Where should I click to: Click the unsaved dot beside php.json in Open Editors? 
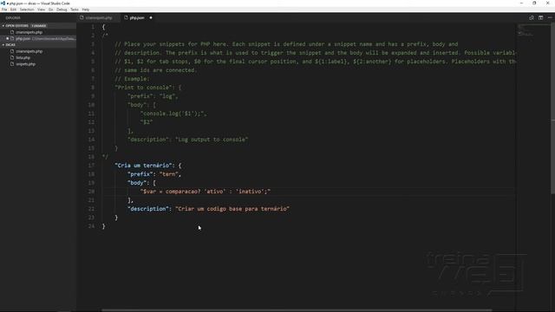coord(8,38)
